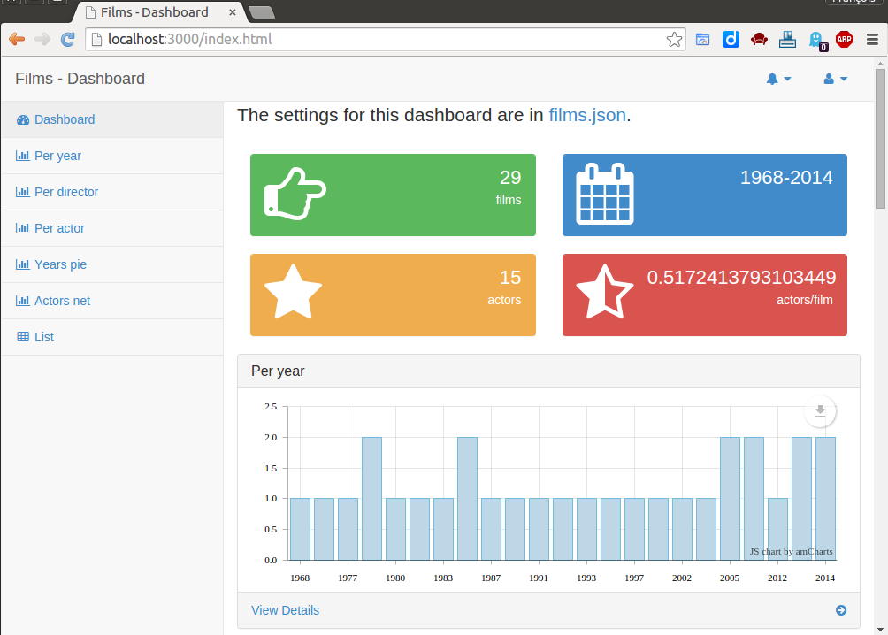Click the green 29 films card

point(393,195)
